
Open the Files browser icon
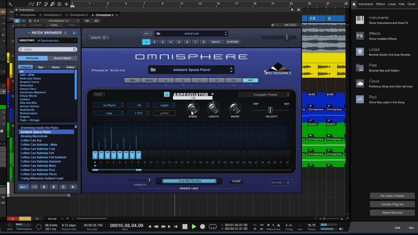tap(360, 68)
